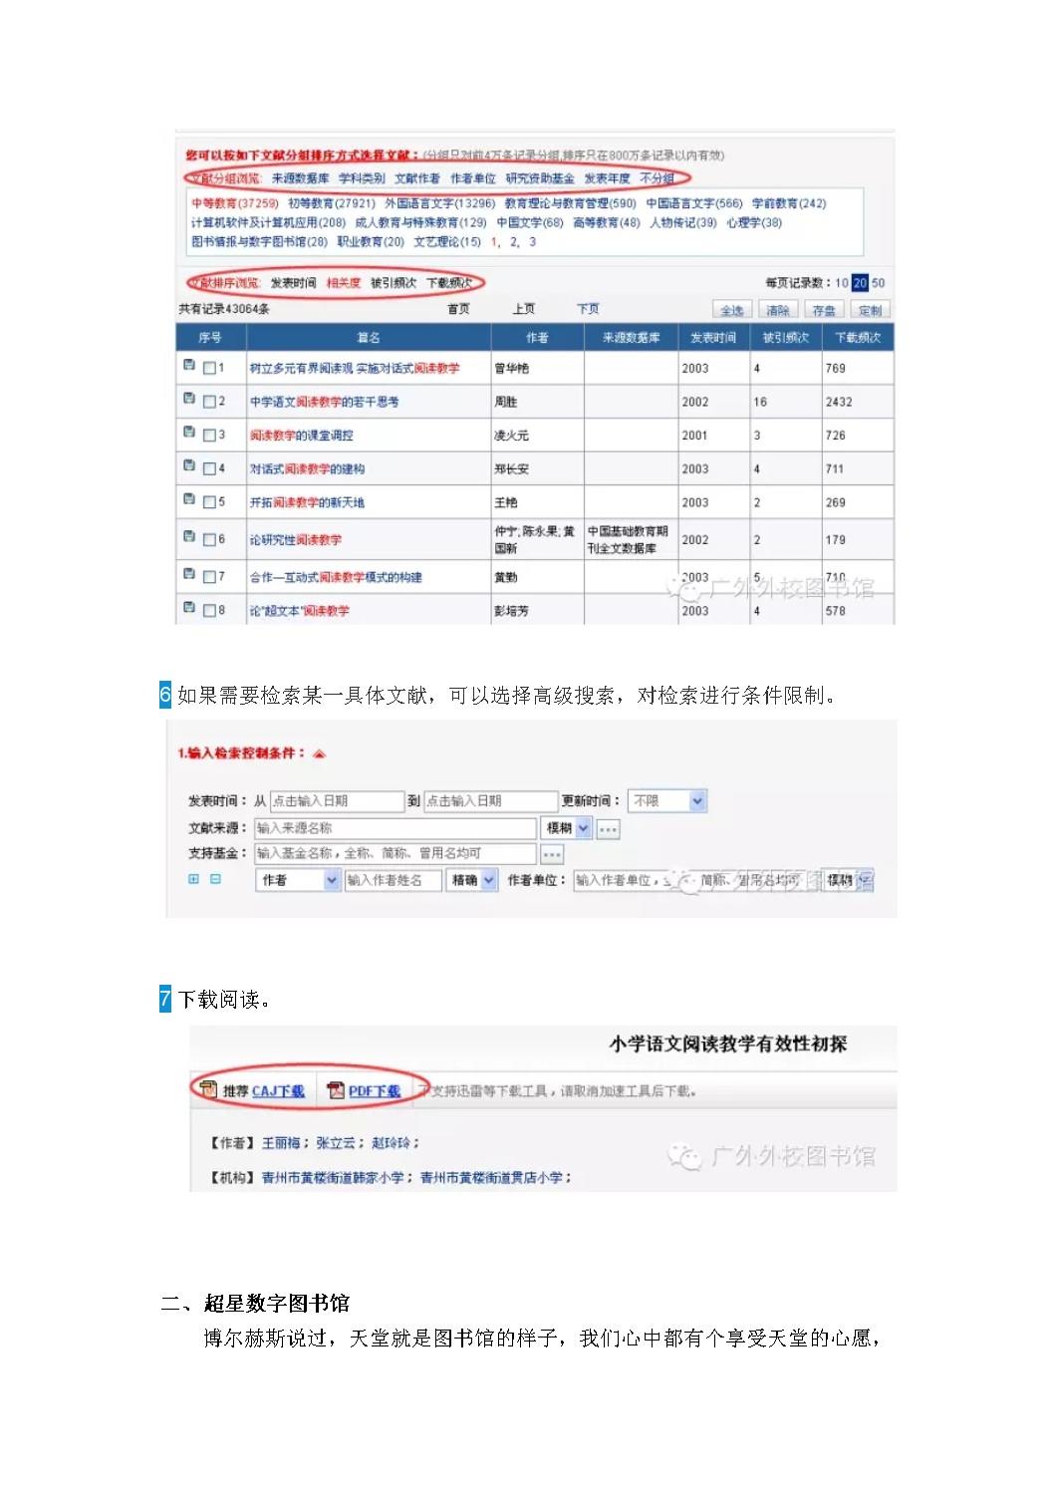
Task: Click the CAJ download file icon
Action: [208, 1089]
